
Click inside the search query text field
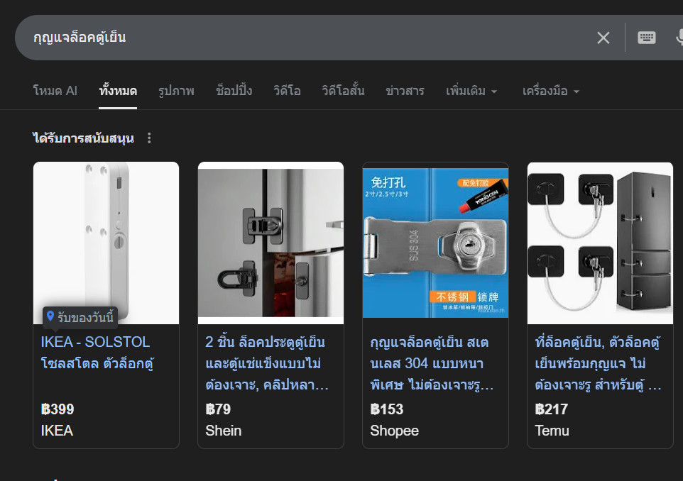point(284,38)
